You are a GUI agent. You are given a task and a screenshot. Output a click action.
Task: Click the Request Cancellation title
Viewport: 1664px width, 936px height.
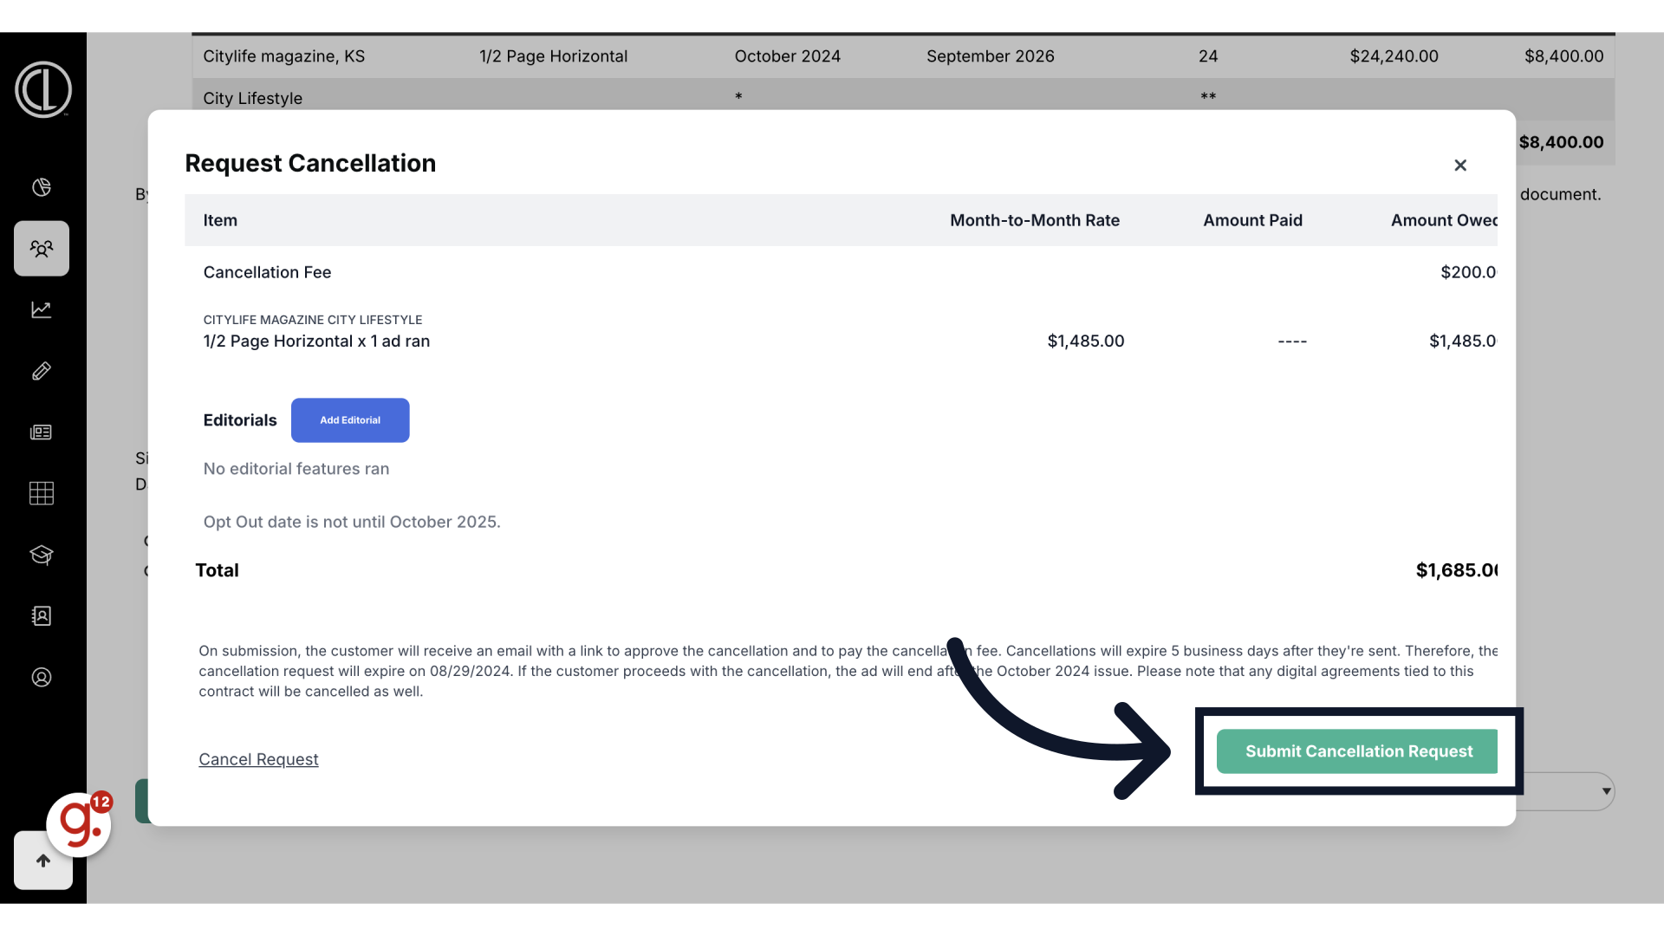(x=310, y=163)
